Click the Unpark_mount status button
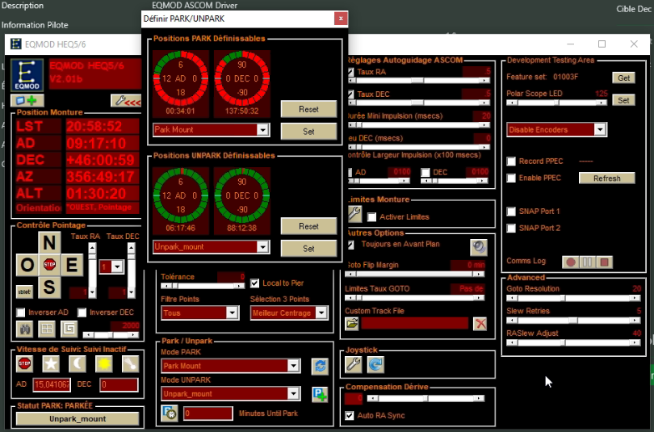 tap(78, 418)
